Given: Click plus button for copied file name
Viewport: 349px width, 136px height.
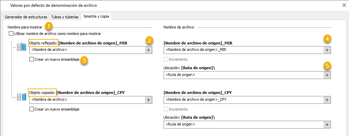Looking at the screenshot, I should (327, 100).
